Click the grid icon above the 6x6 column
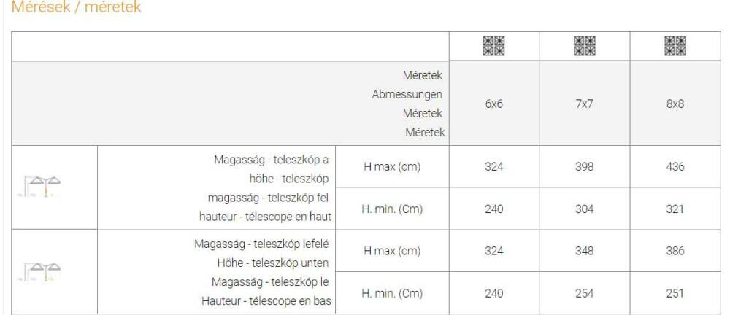This screenshot has width=730, height=315. point(494,46)
